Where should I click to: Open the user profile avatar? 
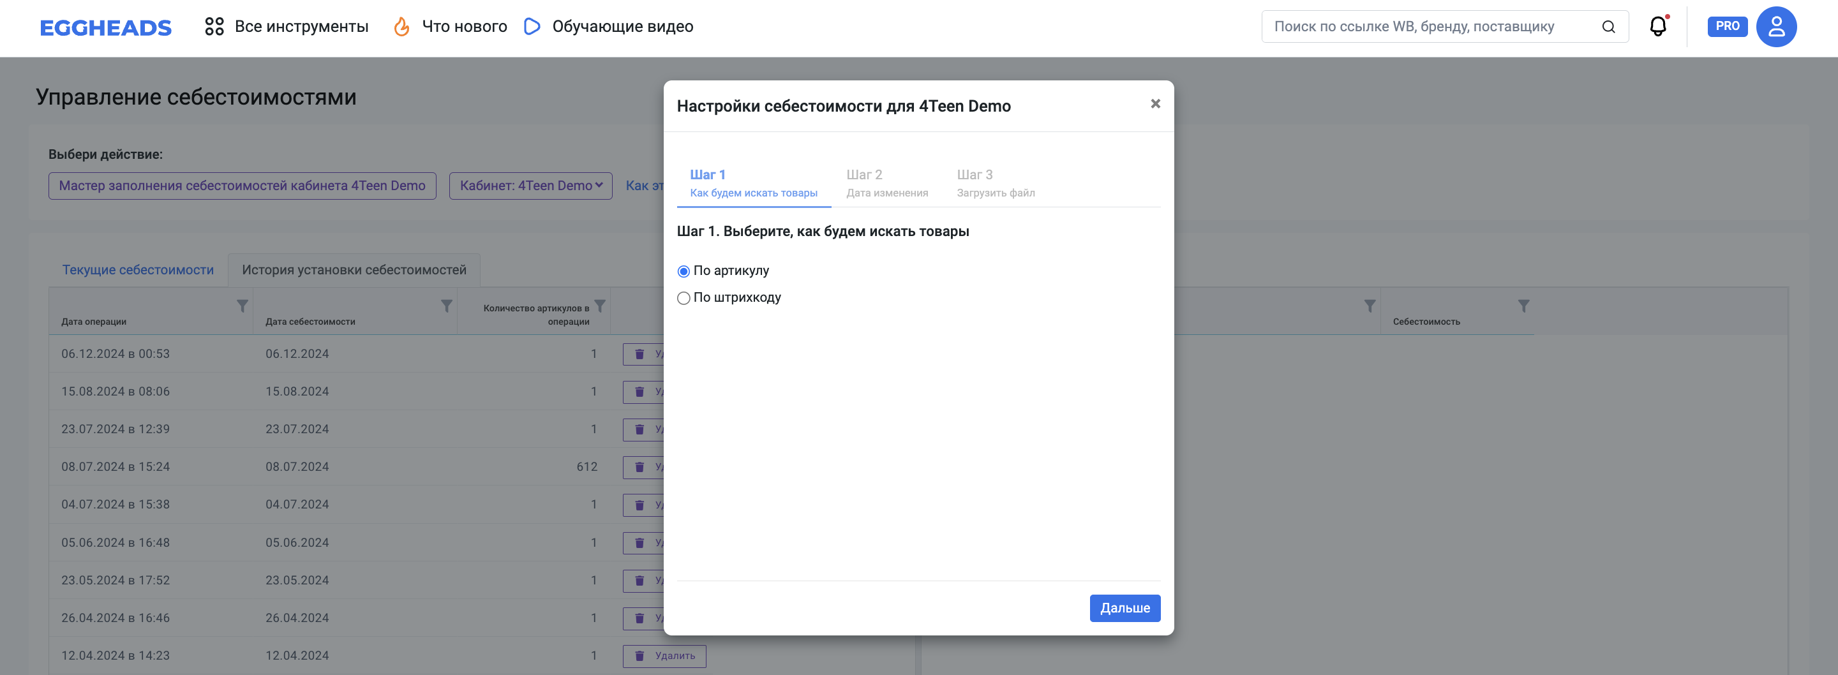(1776, 26)
